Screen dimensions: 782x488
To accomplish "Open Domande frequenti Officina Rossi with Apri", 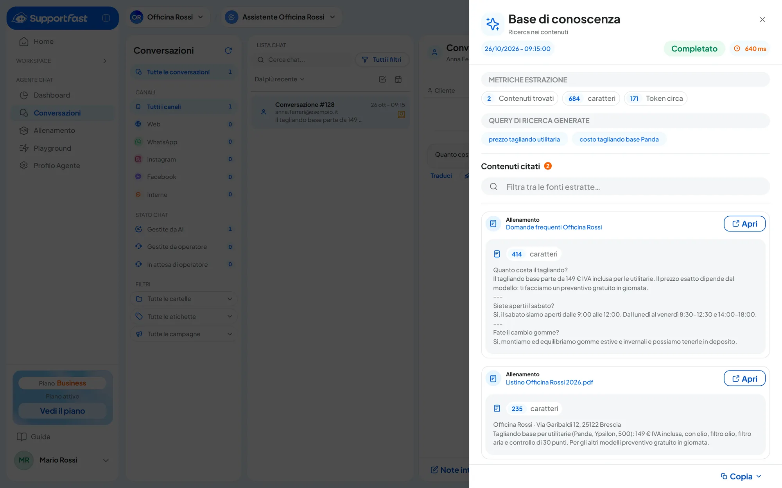I will coord(744,224).
